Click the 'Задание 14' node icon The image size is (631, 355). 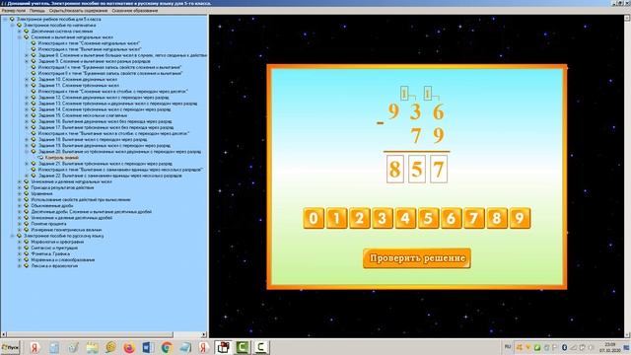point(34,109)
